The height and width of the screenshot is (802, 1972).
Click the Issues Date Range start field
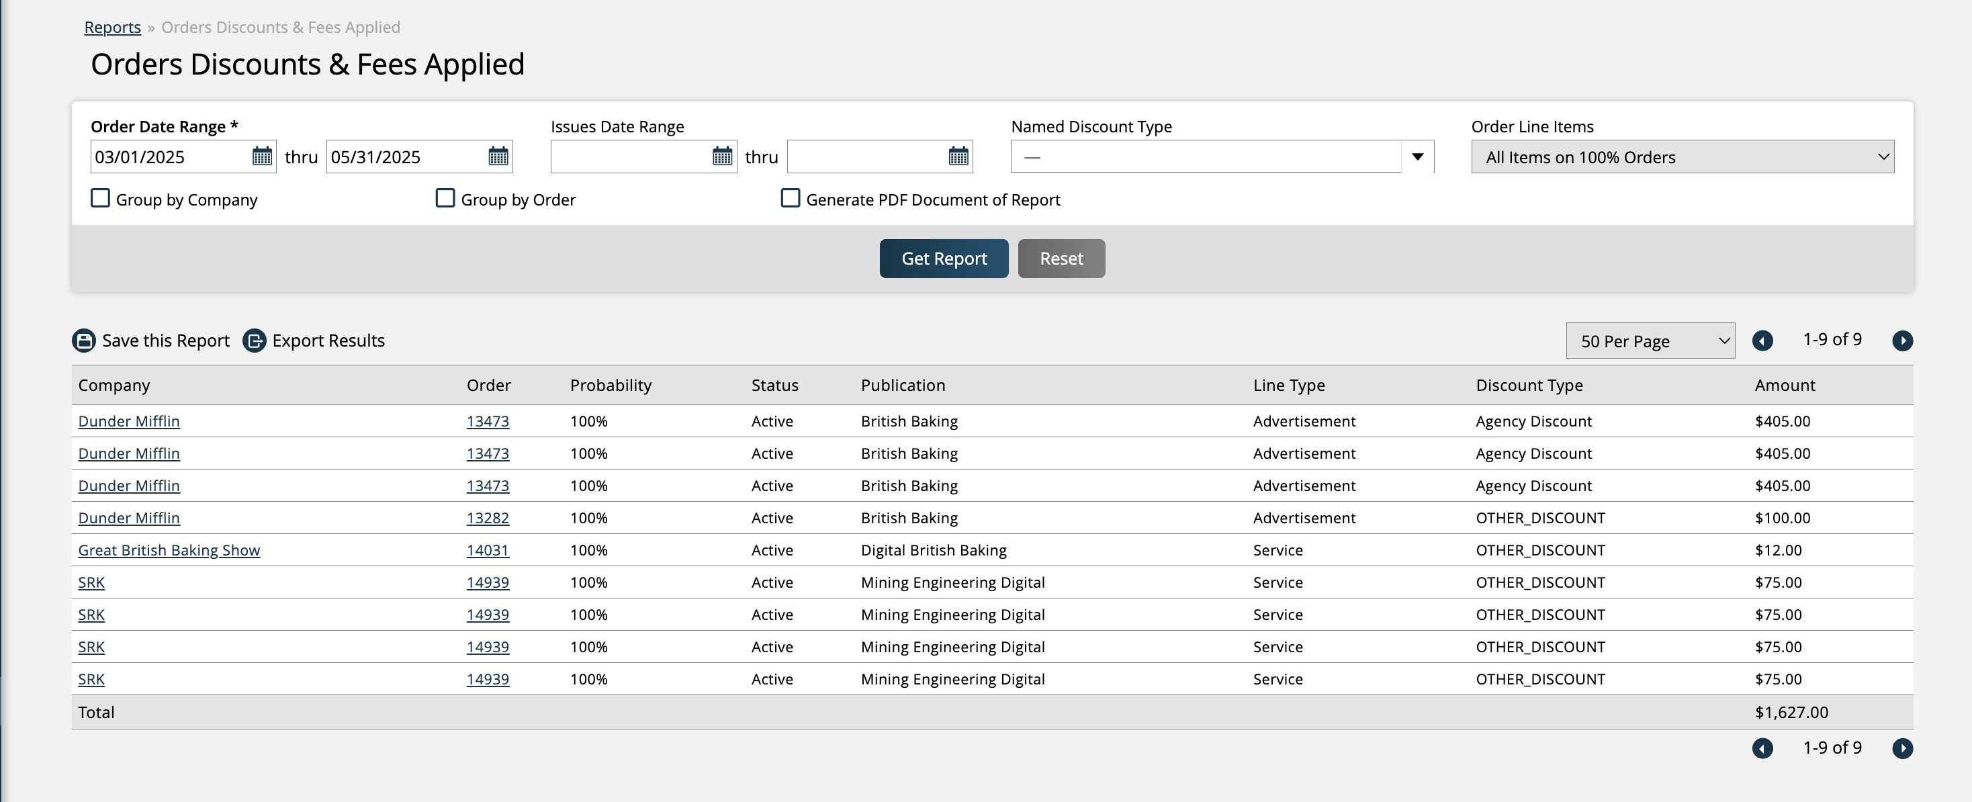click(x=630, y=157)
